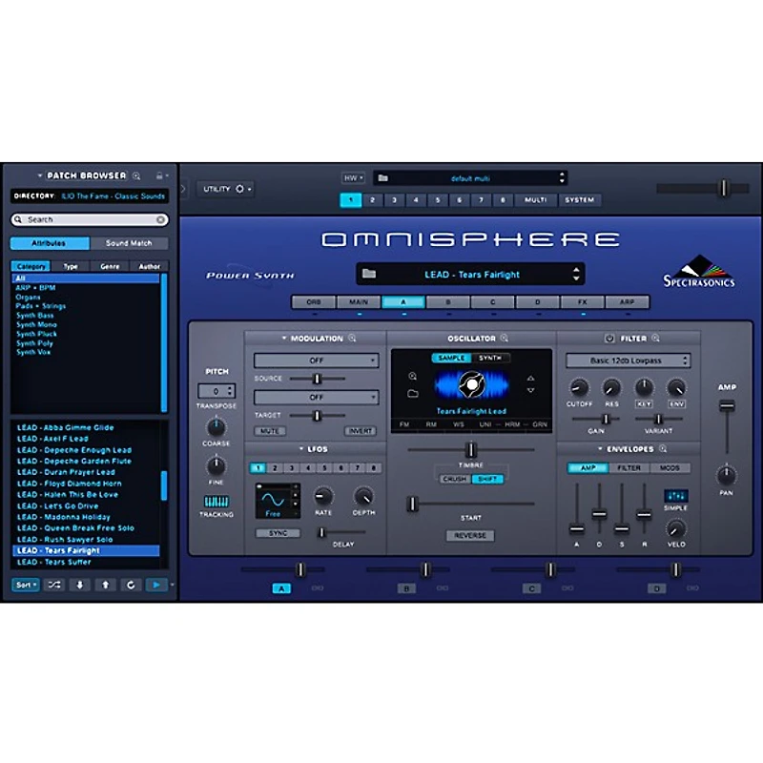The image size is (763, 763).
Task: Switch to the Sound Match tab
Action: click(129, 243)
